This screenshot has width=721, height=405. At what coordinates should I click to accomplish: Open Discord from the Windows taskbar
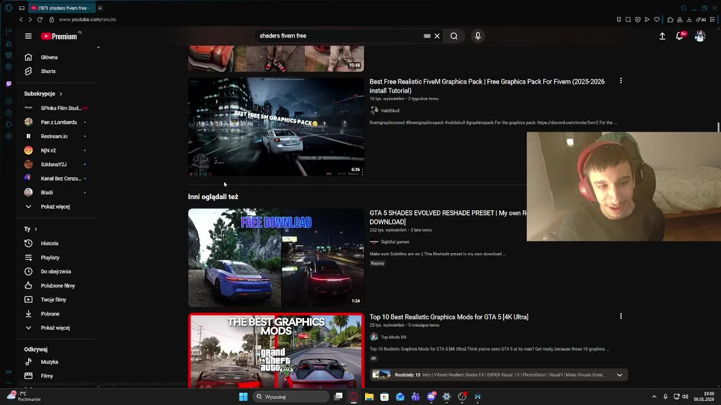tap(431, 397)
